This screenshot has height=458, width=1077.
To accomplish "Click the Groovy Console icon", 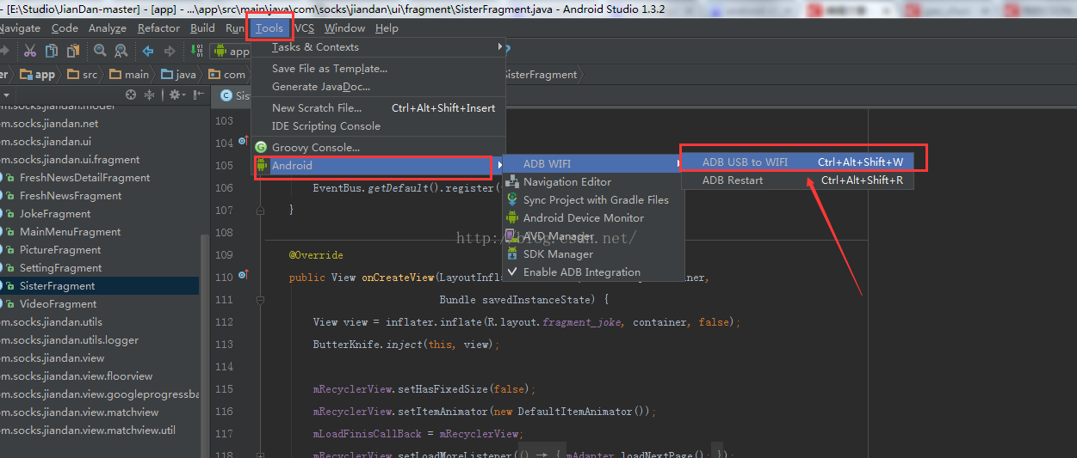I will tap(261, 147).
